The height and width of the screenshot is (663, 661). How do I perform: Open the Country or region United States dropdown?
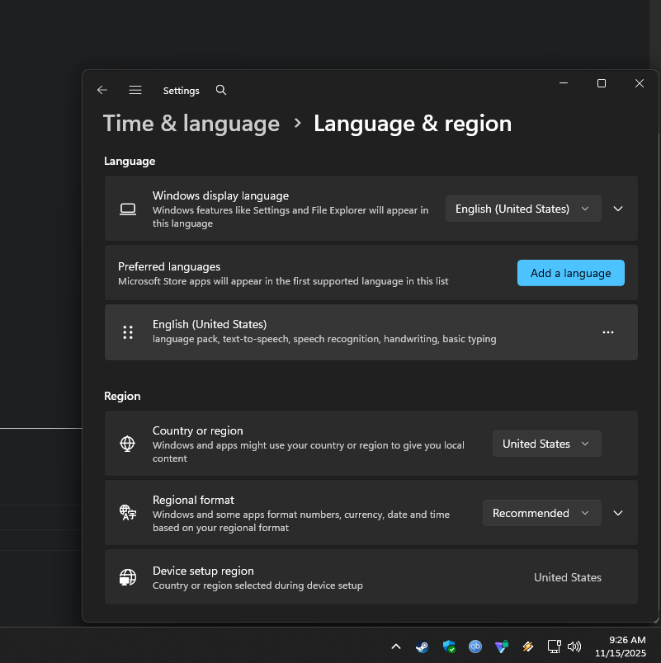click(x=546, y=444)
